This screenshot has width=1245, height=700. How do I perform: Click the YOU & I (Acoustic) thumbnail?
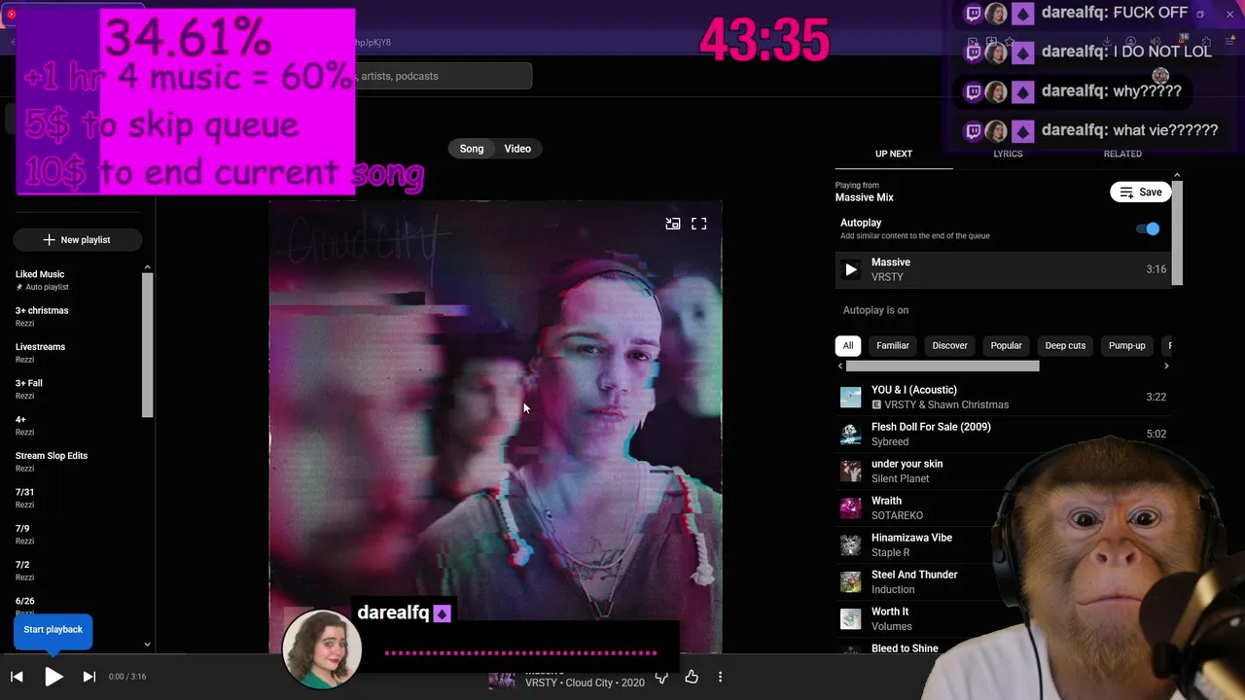point(851,397)
